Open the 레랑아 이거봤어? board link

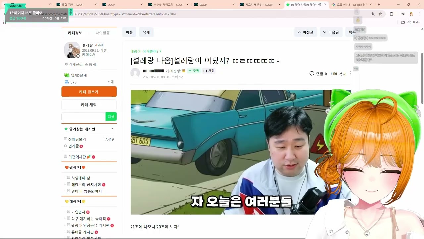[146, 51]
